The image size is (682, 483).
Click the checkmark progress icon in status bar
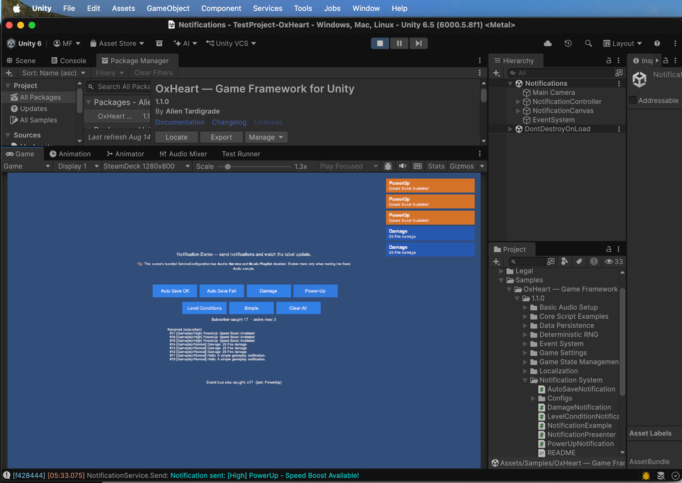[675, 476]
